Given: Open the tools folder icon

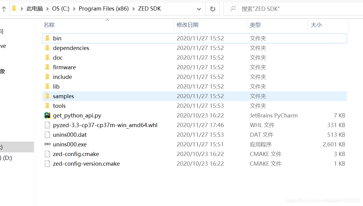Looking at the screenshot, I should coord(48,106).
